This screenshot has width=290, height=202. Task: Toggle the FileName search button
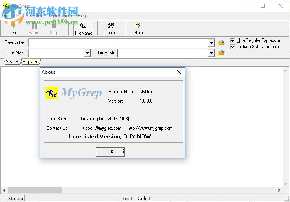[x=84, y=28]
